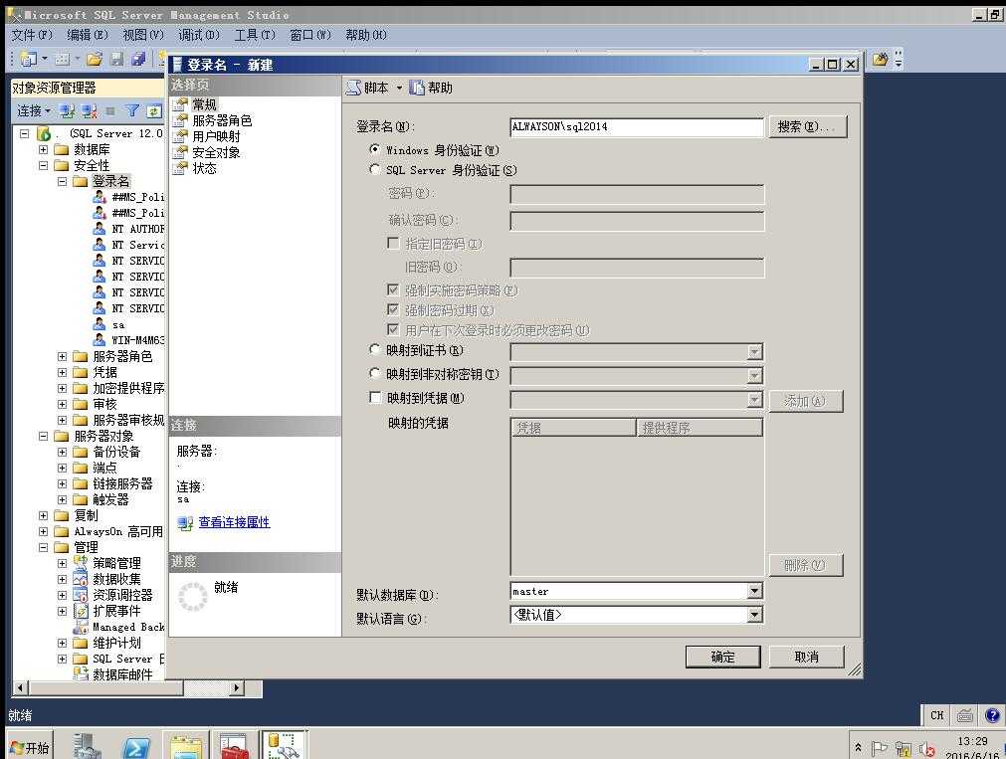The image size is (1006, 759).
Task: Click the Refresh icon in Object Explorer toolbar
Action: 154,111
